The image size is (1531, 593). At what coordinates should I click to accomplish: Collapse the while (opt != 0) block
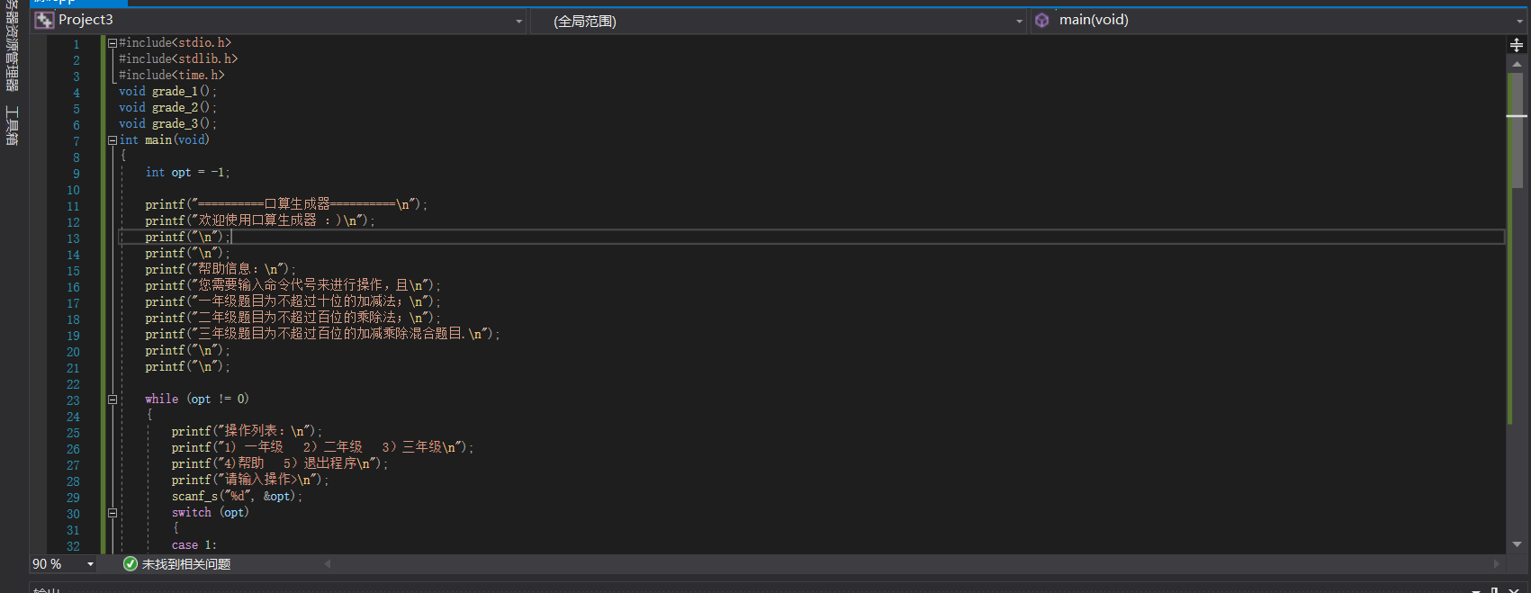[113, 399]
